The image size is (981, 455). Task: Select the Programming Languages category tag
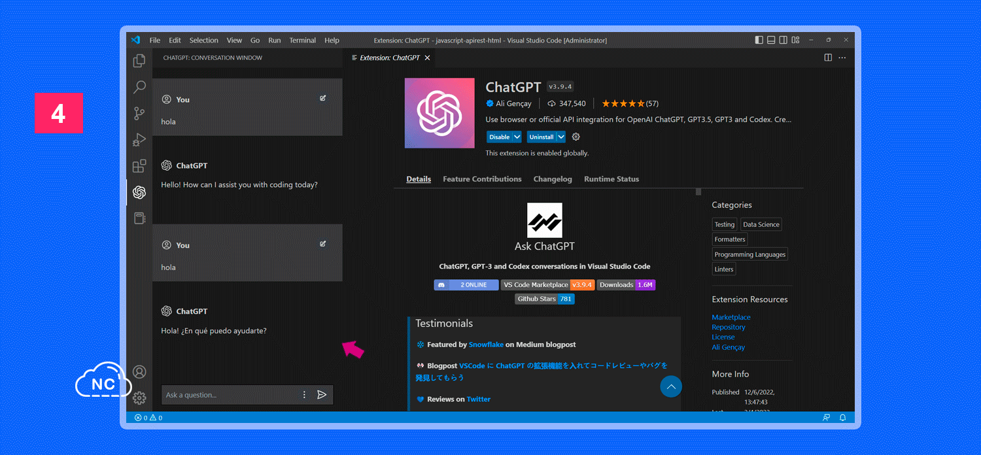point(750,254)
